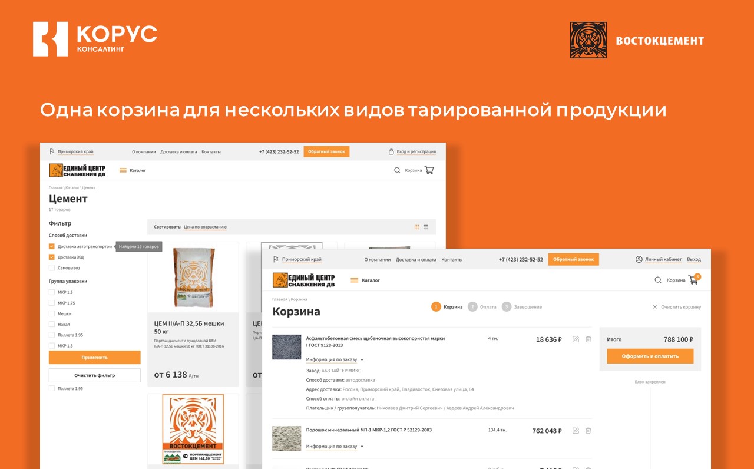Viewport: 754px width, 469px height.
Task: Click Обратный звонок on the cart page
Action: click(x=573, y=259)
